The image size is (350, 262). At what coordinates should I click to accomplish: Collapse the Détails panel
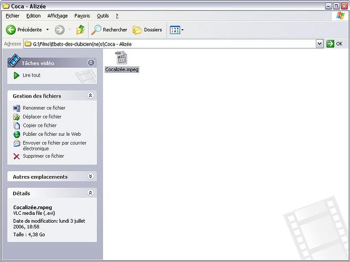point(90,193)
